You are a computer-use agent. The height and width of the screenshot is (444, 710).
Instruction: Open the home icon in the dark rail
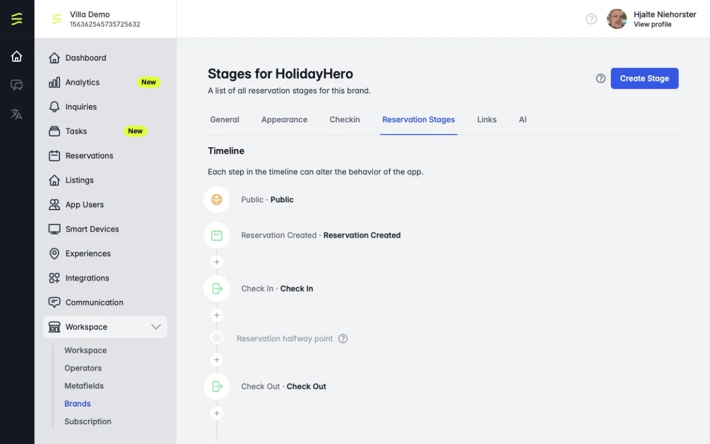17,56
